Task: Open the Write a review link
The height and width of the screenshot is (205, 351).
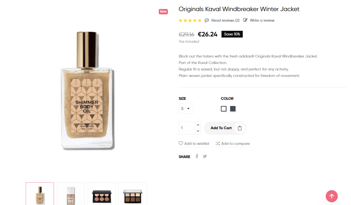Action: click(x=262, y=20)
